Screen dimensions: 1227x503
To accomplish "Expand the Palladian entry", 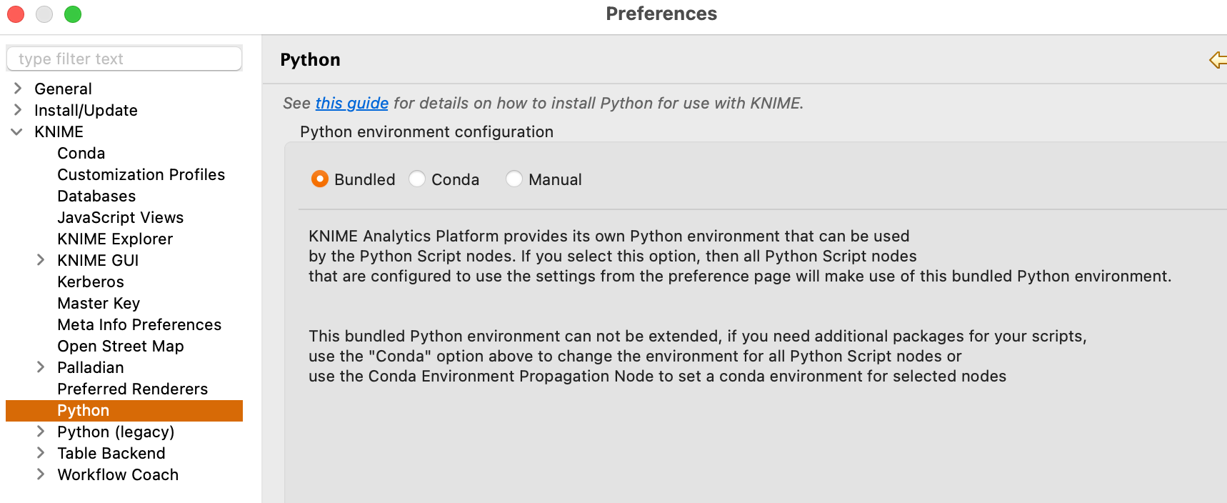I will [x=41, y=367].
